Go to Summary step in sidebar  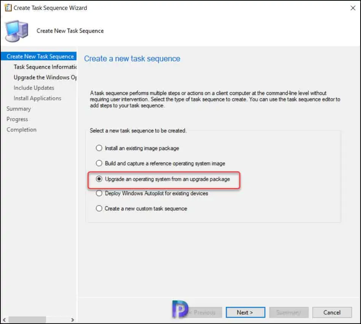[19, 109]
